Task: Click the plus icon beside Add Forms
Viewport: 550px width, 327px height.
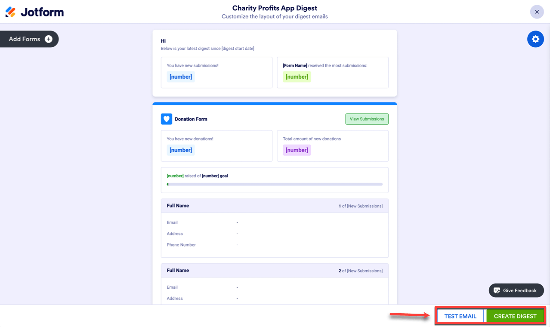Action: 49,39
